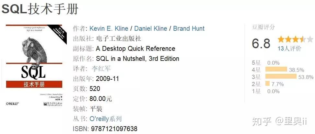The height and width of the screenshot is (134, 315).
Task: Click the publisher name 电子工业出版社
Action: (119, 39)
